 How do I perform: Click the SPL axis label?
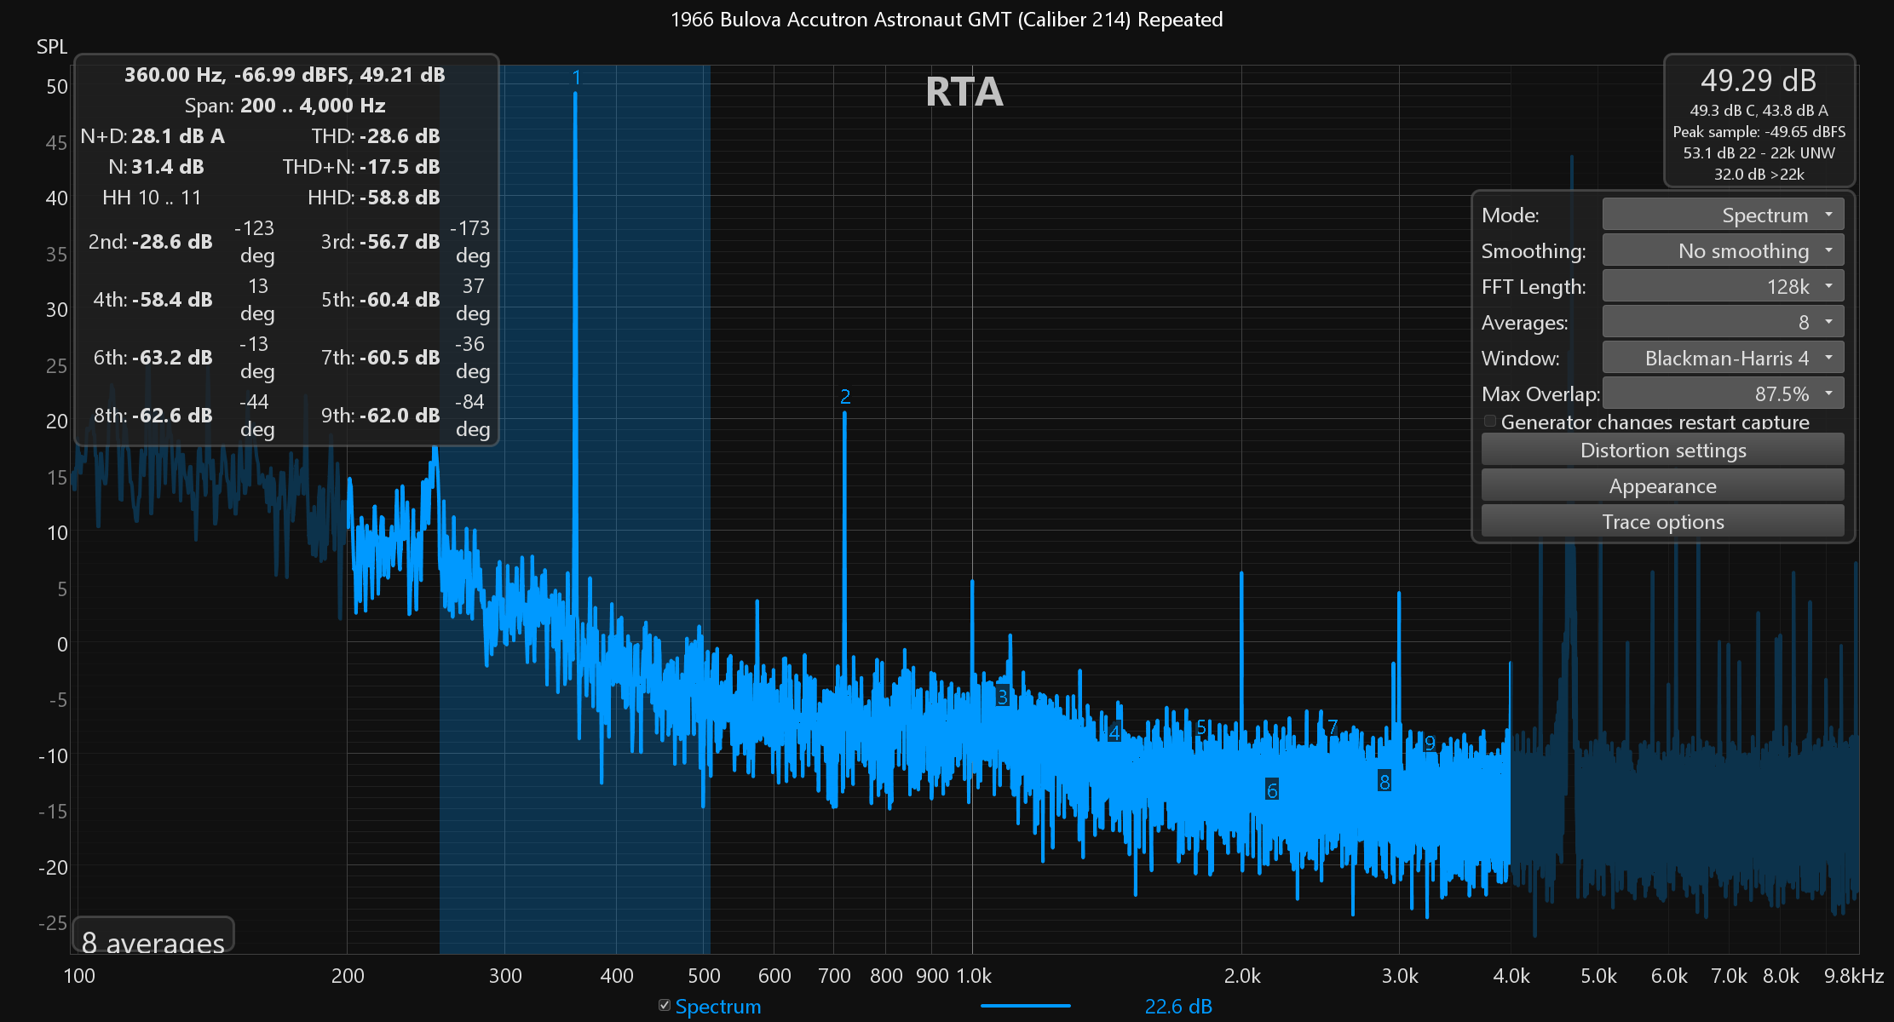click(x=52, y=47)
